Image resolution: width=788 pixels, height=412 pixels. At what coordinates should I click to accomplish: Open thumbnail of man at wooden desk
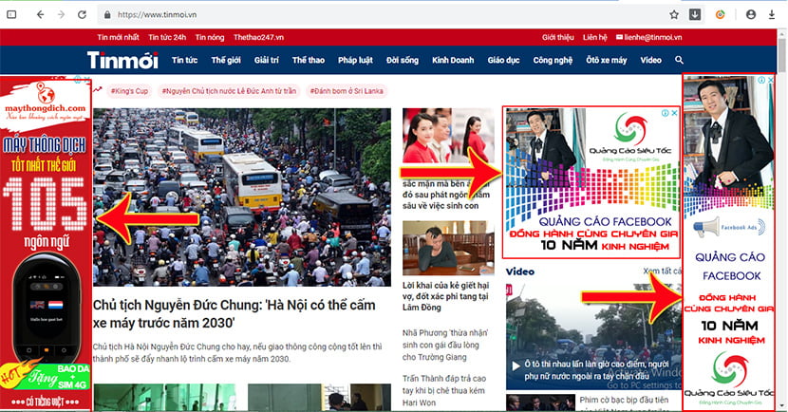coord(448,248)
